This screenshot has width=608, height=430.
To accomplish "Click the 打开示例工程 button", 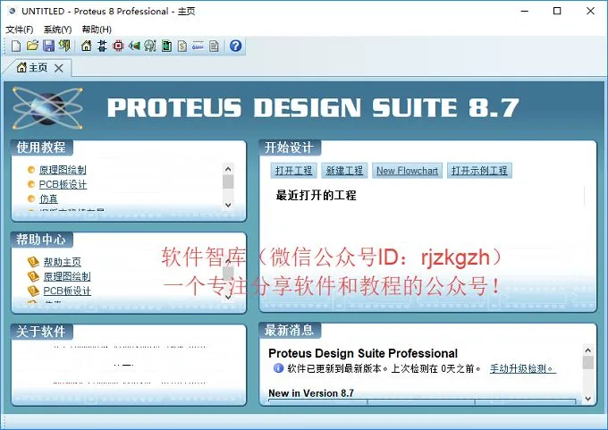I will pos(479,171).
